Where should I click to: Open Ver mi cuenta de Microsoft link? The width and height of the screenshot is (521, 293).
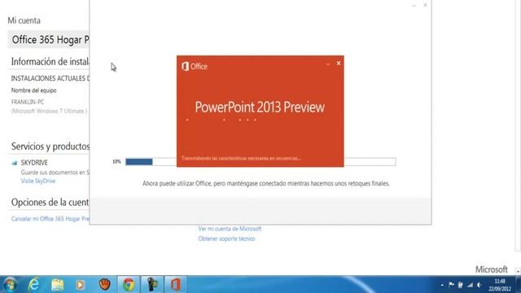230,229
